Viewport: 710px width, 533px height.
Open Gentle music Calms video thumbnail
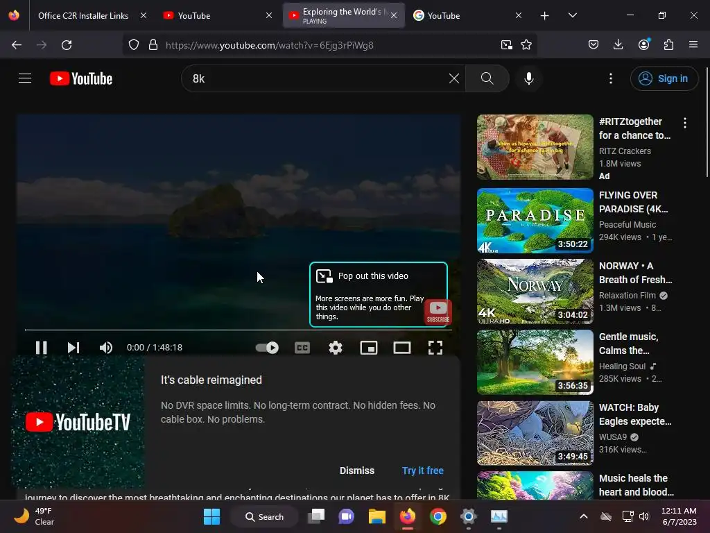pyautogui.click(x=535, y=362)
